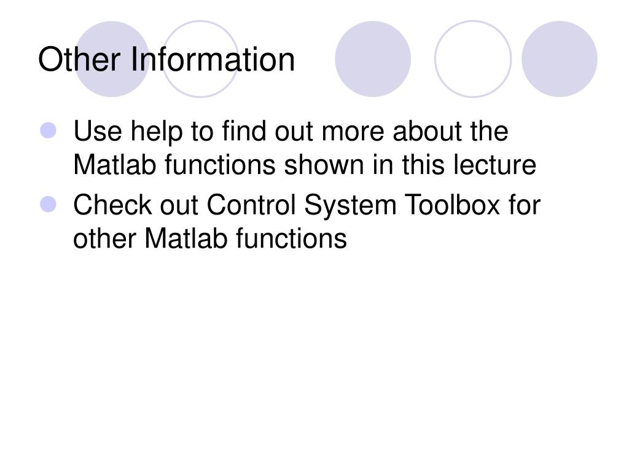The height and width of the screenshot is (472, 629).
Task: Click 'Matlab functions shown in this lecture' line
Action: [305, 165]
